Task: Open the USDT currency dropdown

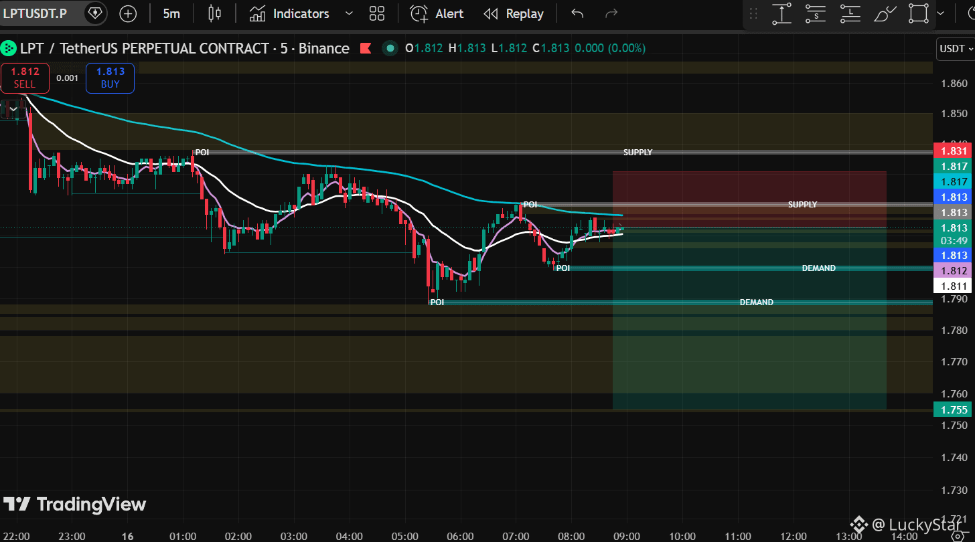Action: [954, 48]
